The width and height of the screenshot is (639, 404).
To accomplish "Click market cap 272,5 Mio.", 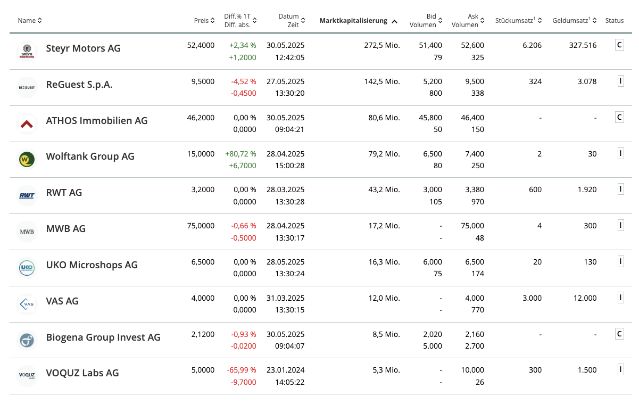I will click(x=381, y=45).
